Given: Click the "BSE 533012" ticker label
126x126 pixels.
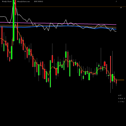Looking at the screenshot, I should tap(39, 2).
